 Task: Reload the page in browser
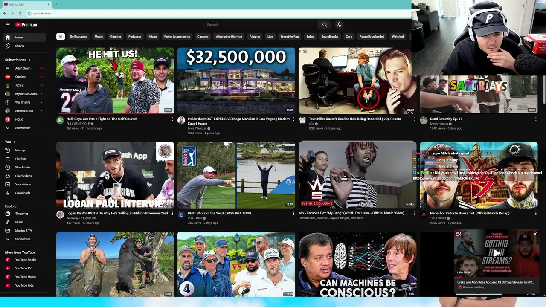20,13
